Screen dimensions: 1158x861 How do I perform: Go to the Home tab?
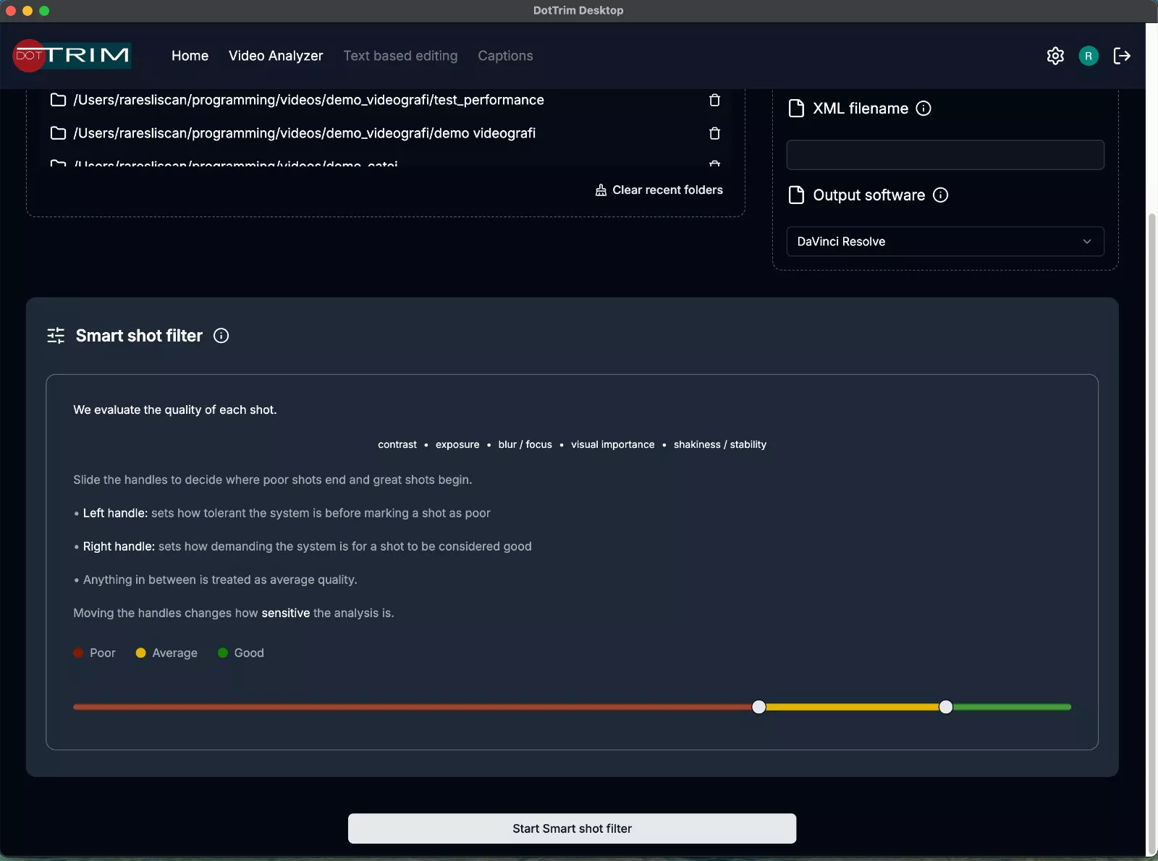point(190,56)
